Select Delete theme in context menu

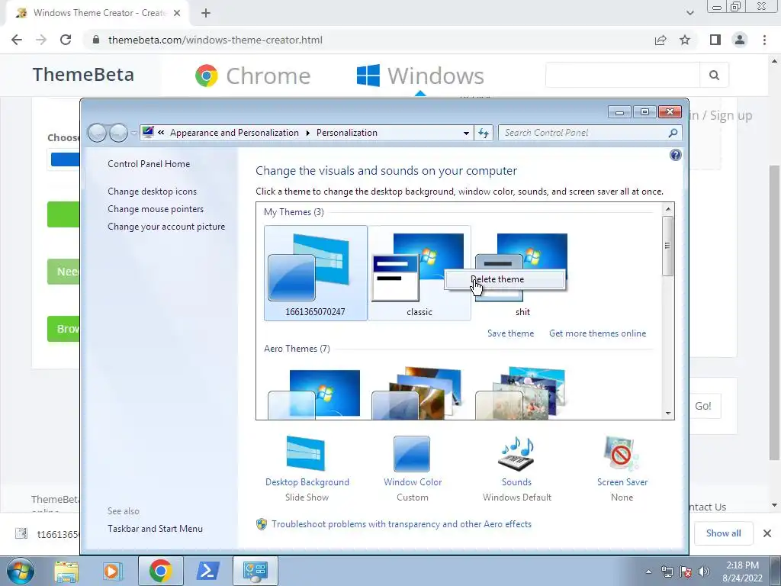click(x=505, y=279)
